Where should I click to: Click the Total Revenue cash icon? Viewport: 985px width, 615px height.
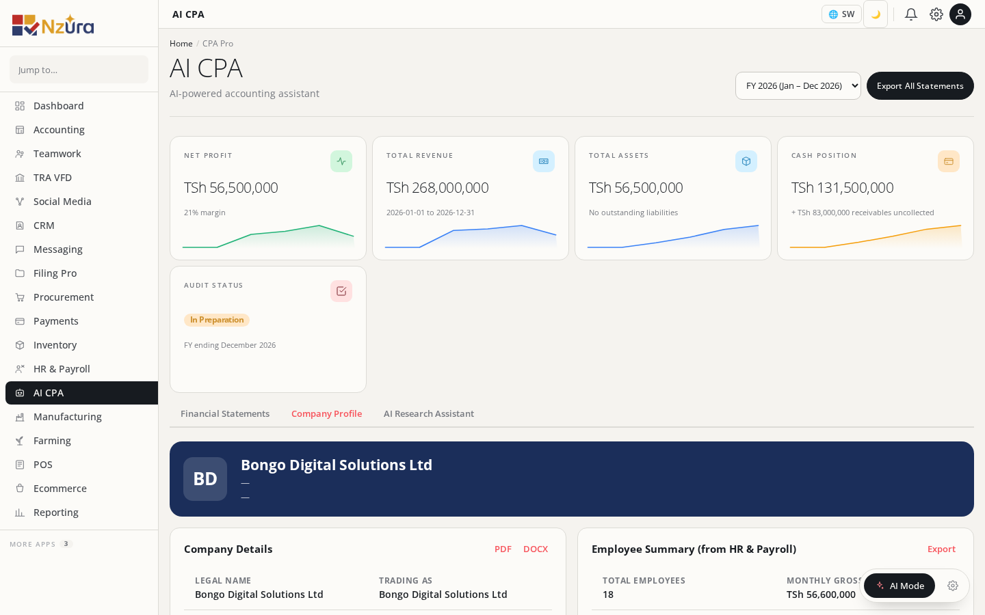coord(544,161)
